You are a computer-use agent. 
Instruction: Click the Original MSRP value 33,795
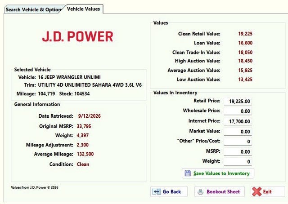(84, 126)
